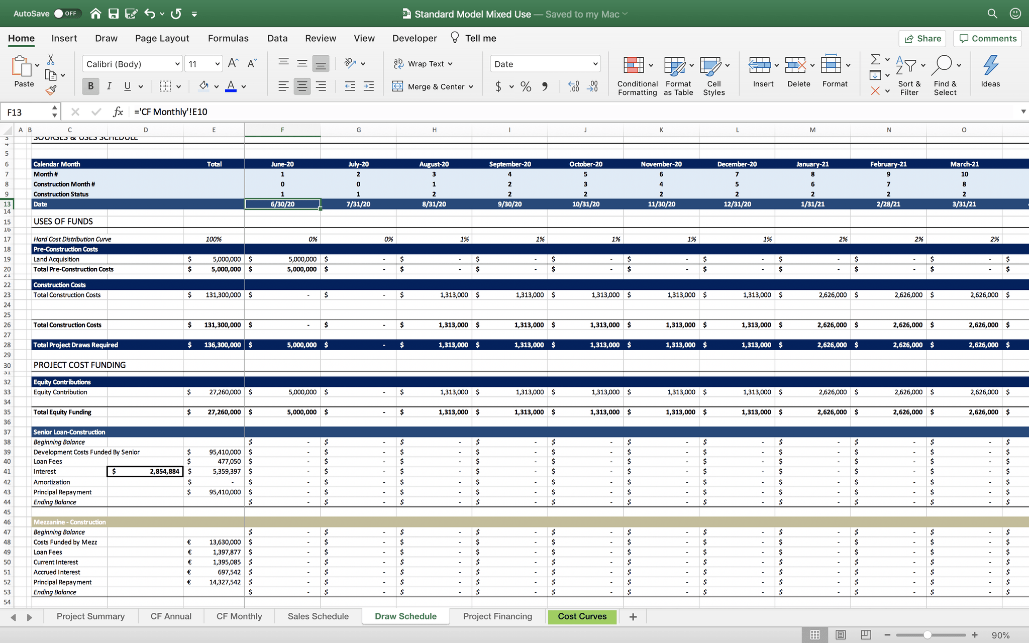Open the Date number format dropdown
Image resolution: width=1029 pixels, height=643 pixels.
click(595, 64)
